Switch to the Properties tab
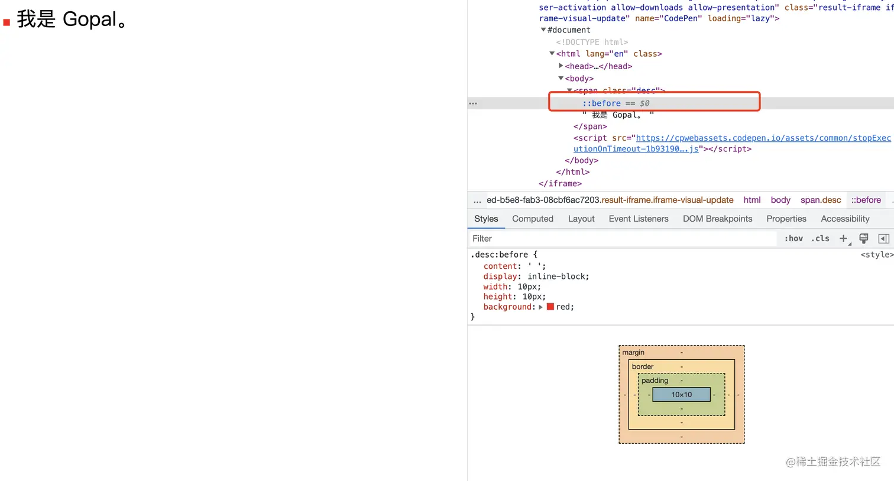The image size is (894, 481). click(786, 219)
